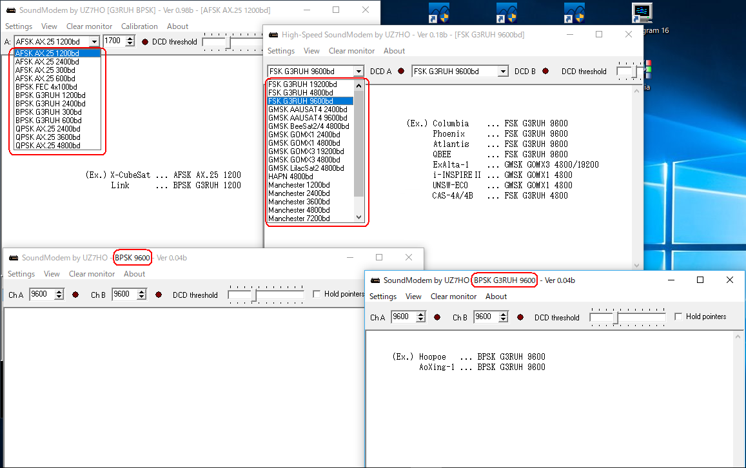Image resolution: width=746 pixels, height=468 pixels.
Task: Click the title icon of the BPSK 9600 Ver 0.04b window
Action: (x=14, y=258)
